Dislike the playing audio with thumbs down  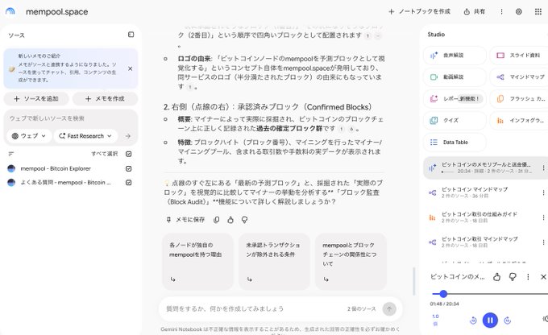[x=513, y=277]
